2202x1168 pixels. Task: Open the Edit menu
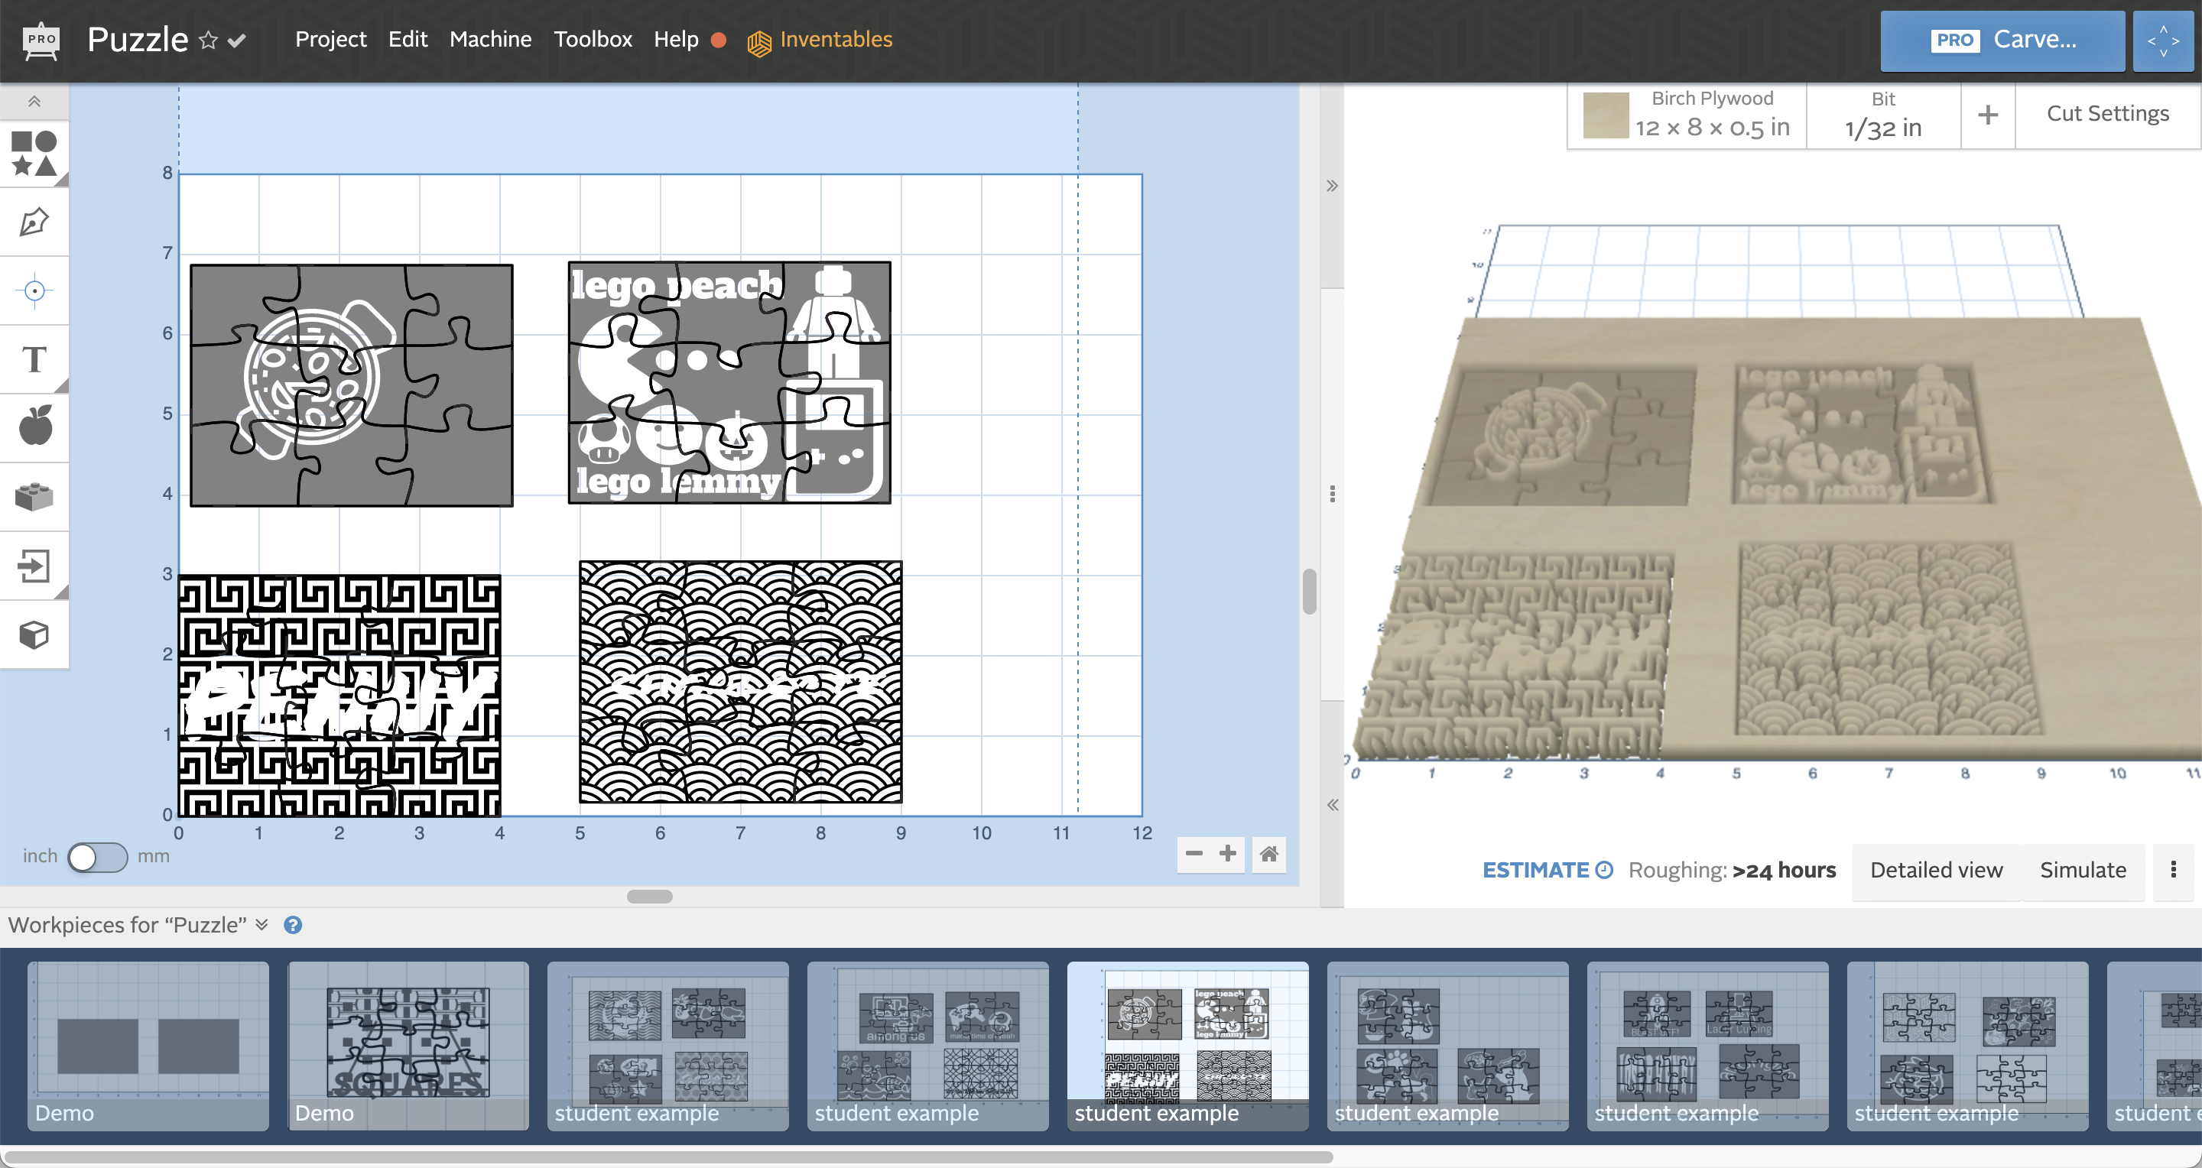click(x=408, y=39)
